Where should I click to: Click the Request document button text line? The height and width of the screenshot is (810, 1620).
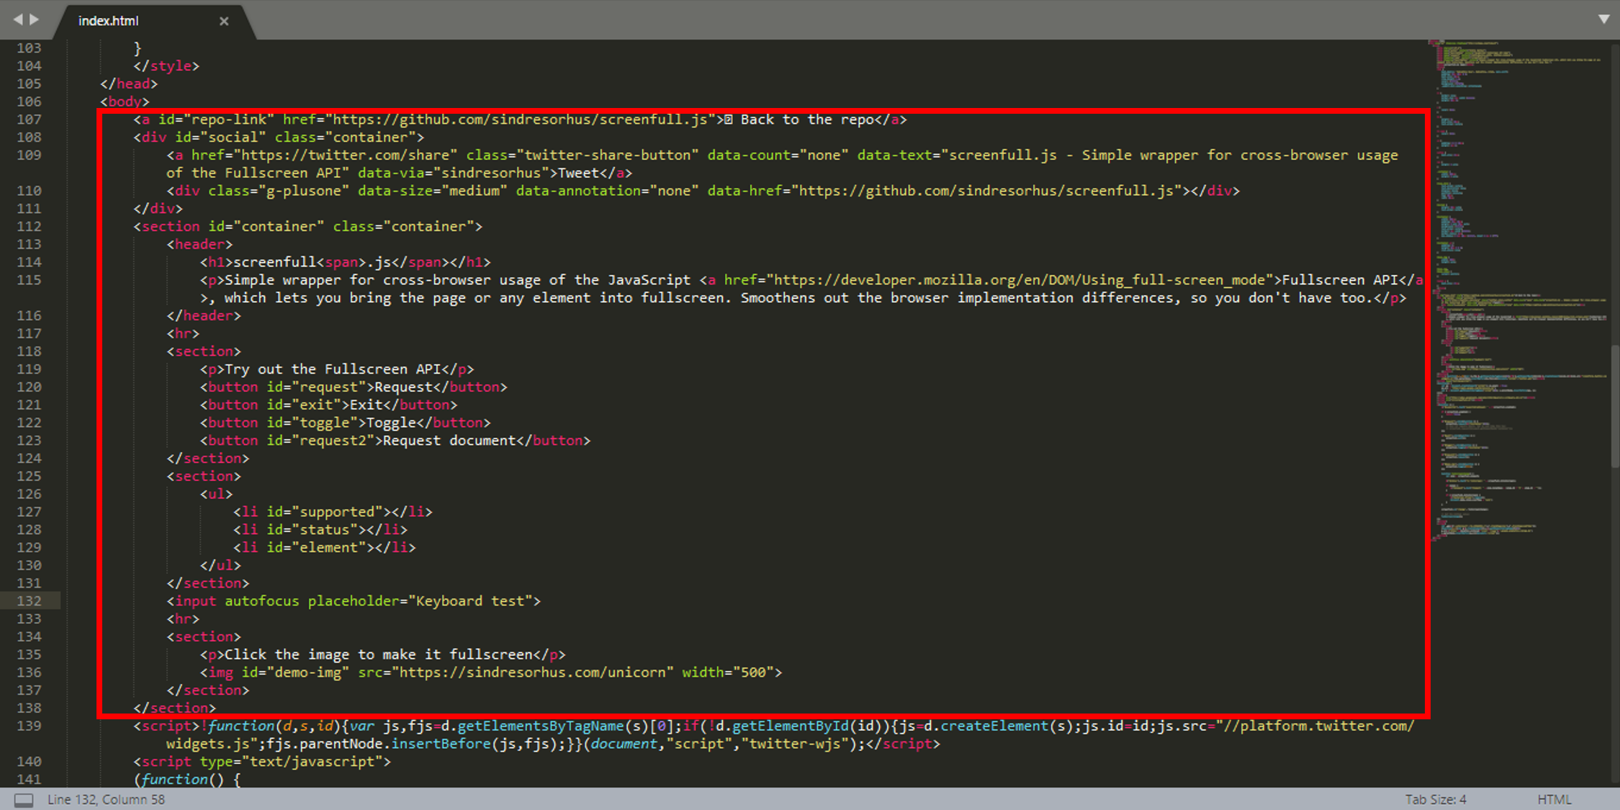pyautogui.click(x=449, y=440)
